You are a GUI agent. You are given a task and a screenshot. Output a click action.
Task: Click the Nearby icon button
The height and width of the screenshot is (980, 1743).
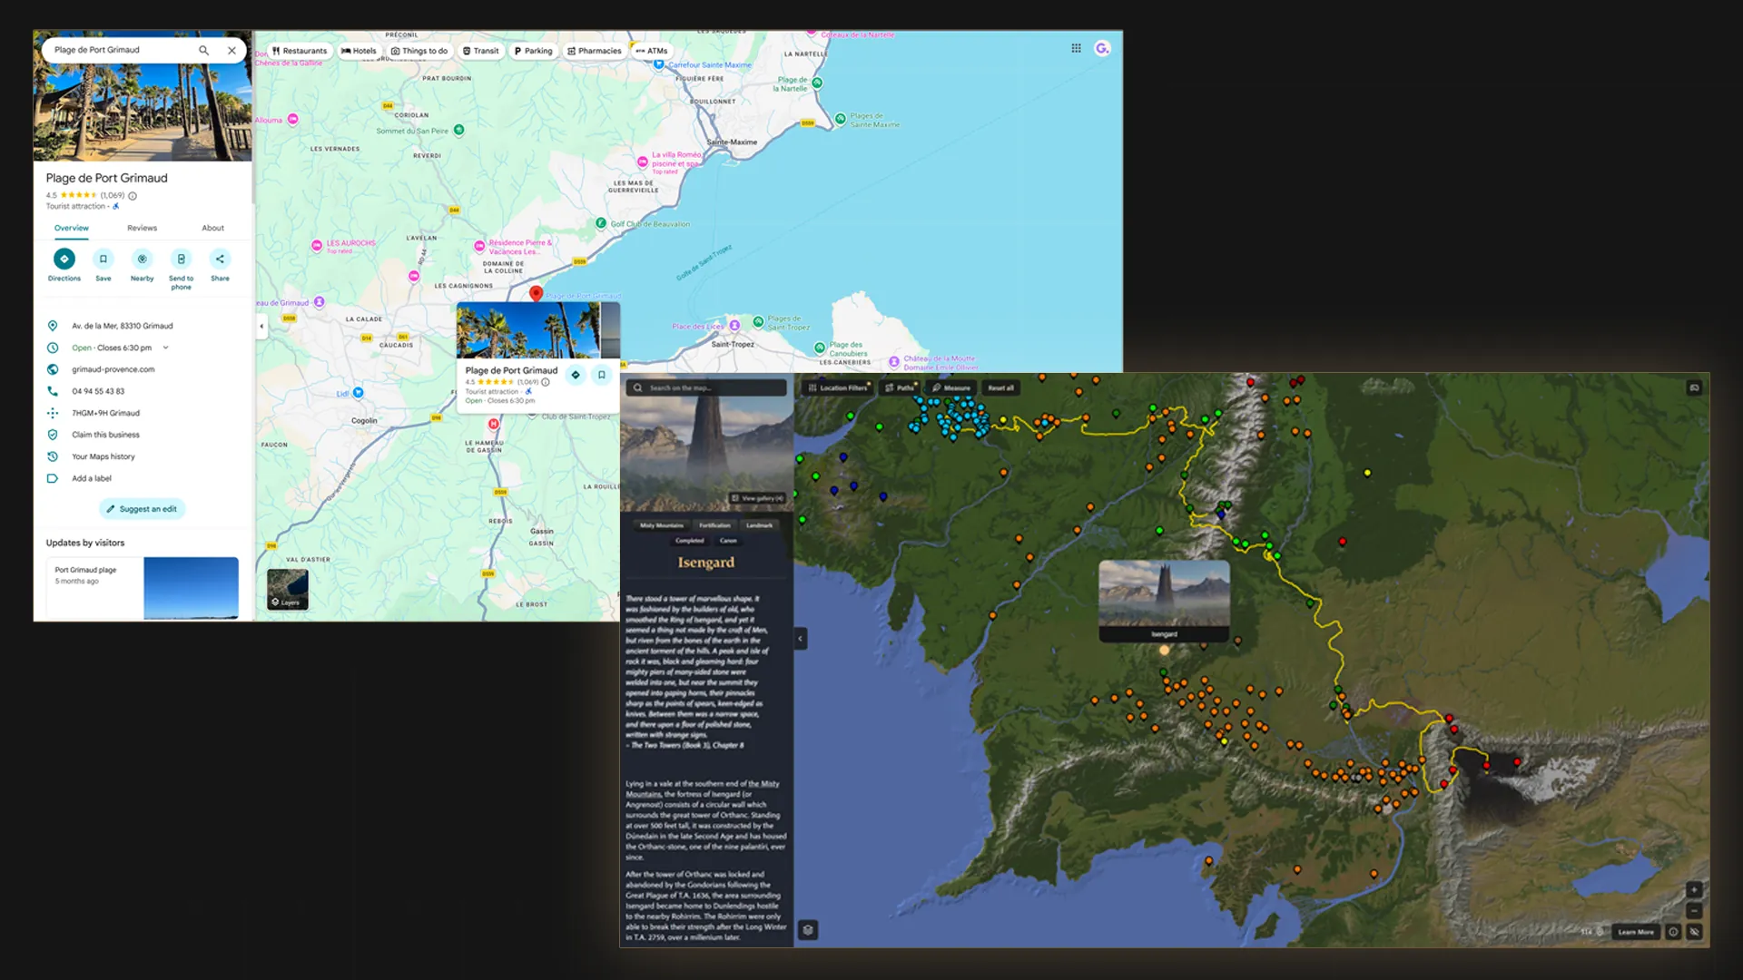coord(142,260)
